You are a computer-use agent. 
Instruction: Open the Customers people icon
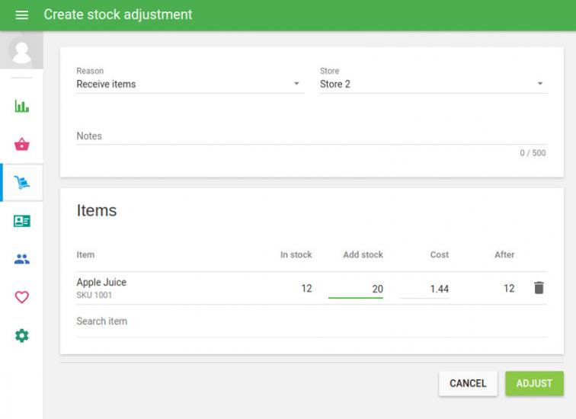pyautogui.click(x=21, y=259)
